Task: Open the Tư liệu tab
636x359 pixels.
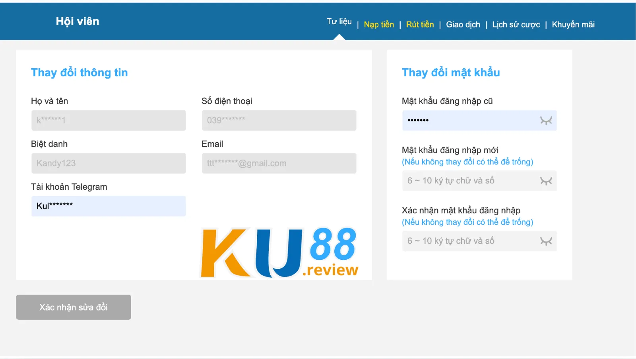Action: pos(339,21)
